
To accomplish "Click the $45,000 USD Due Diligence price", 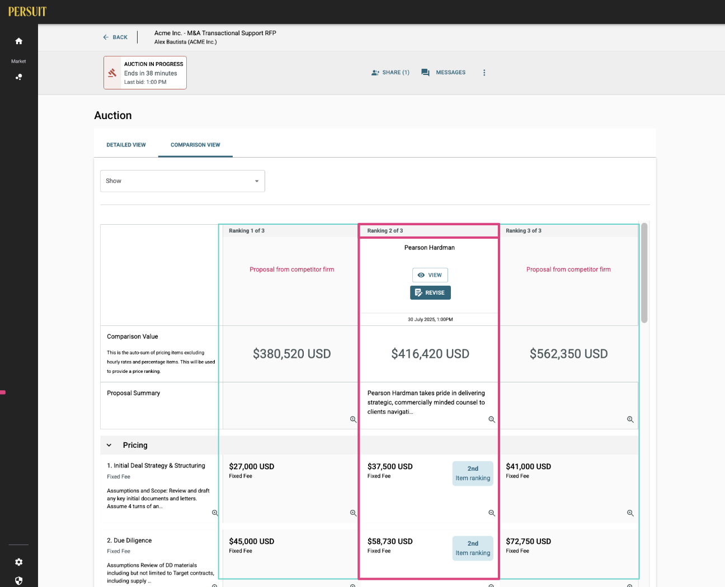I will pos(252,541).
